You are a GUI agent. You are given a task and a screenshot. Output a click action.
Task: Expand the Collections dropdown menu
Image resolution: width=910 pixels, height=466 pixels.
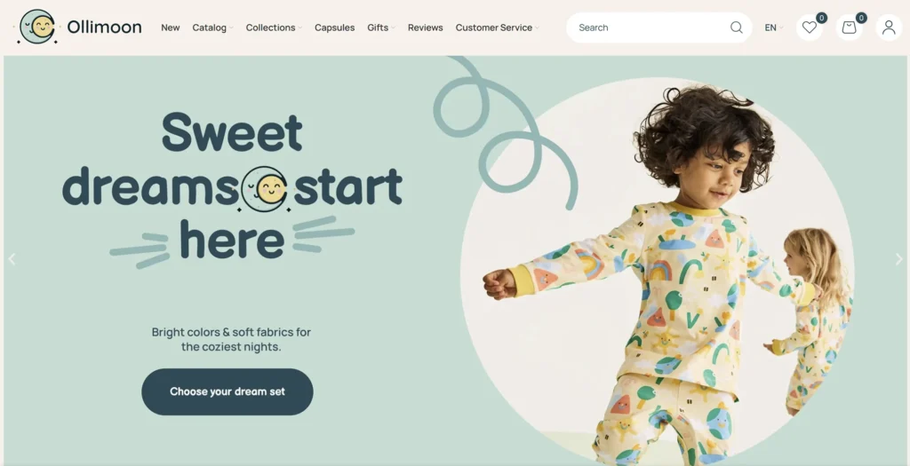[x=274, y=28]
